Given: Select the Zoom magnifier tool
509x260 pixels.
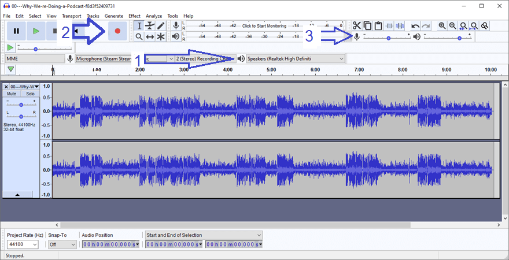Looking at the screenshot, I should pyautogui.click(x=139, y=36).
